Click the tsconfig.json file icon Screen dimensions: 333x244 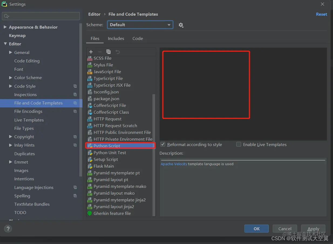point(90,92)
